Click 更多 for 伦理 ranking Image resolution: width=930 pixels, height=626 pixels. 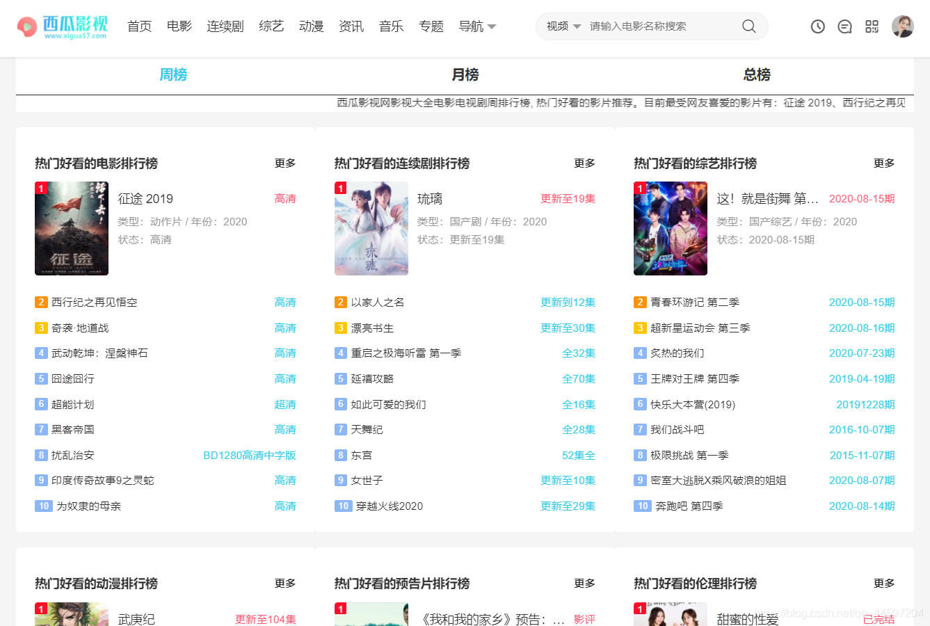pyautogui.click(x=884, y=583)
